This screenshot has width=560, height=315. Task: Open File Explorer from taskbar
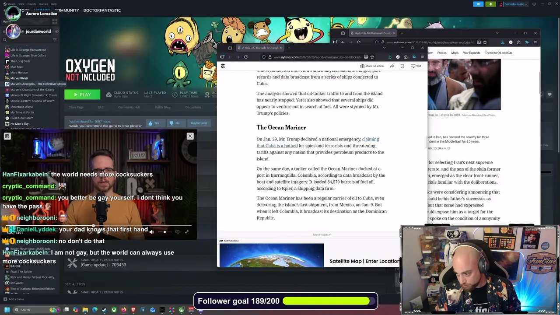85,310
